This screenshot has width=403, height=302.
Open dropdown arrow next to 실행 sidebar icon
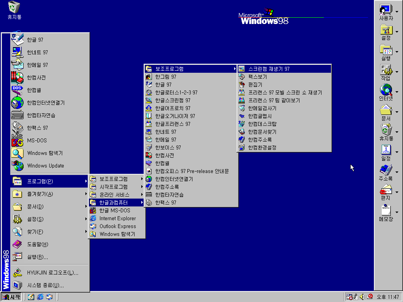tap(397, 52)
